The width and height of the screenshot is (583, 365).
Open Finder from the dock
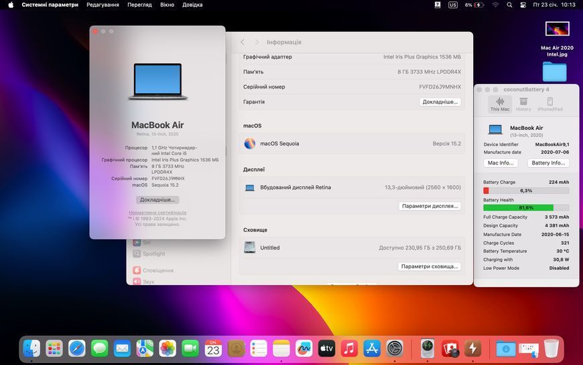tap(31, 349)
